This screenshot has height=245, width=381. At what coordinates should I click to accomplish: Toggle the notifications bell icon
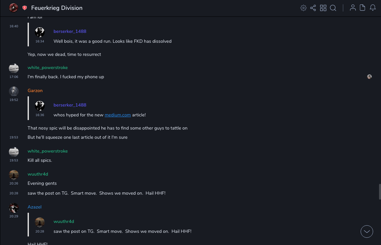point(373,8)
